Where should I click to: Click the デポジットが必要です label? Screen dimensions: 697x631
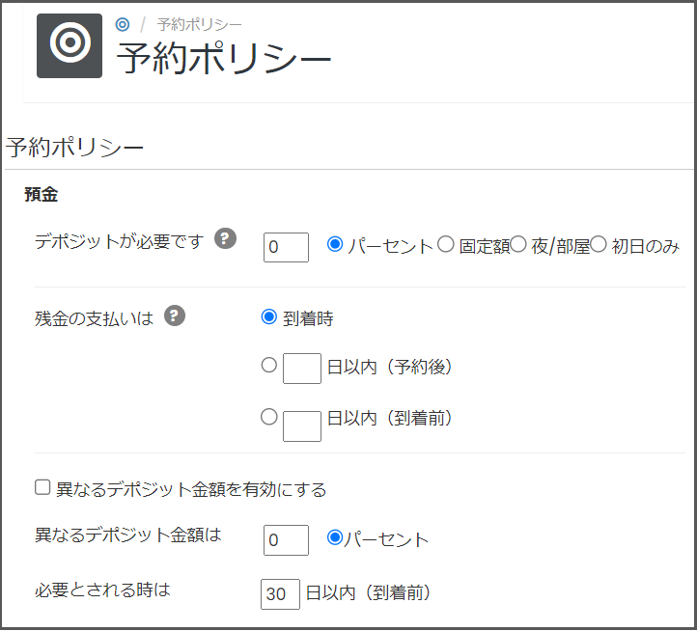click(x=119, y=241)
